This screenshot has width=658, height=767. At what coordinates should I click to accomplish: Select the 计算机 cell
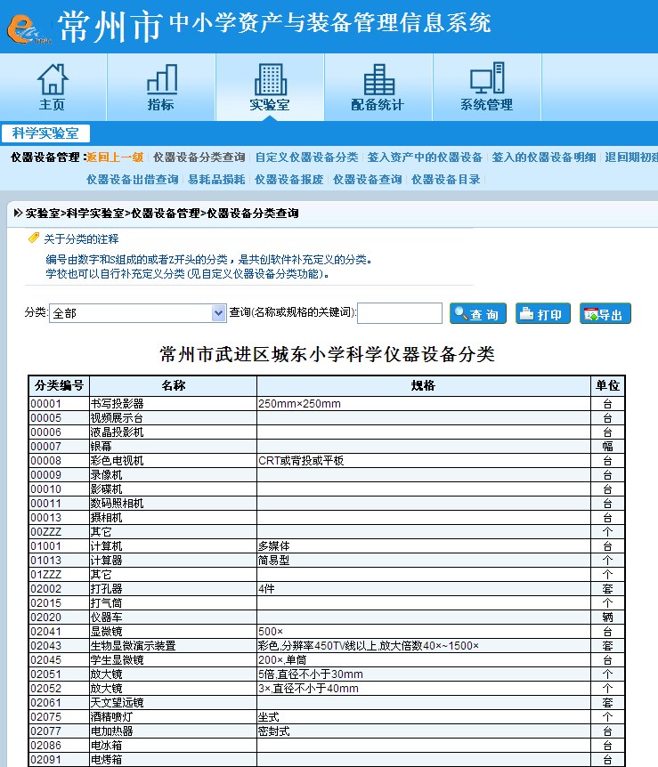pyautogui.click(x=174, y=546)
